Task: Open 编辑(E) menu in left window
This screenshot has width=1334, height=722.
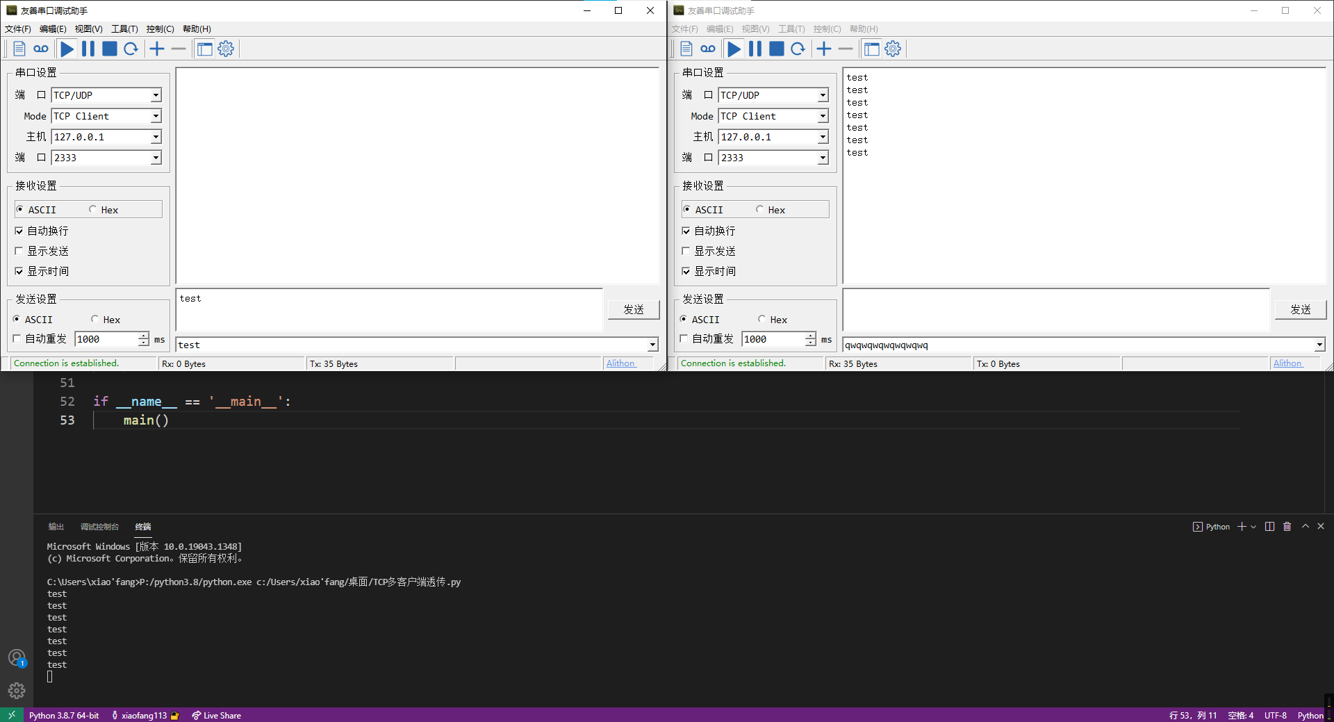Action: (53, 29)
